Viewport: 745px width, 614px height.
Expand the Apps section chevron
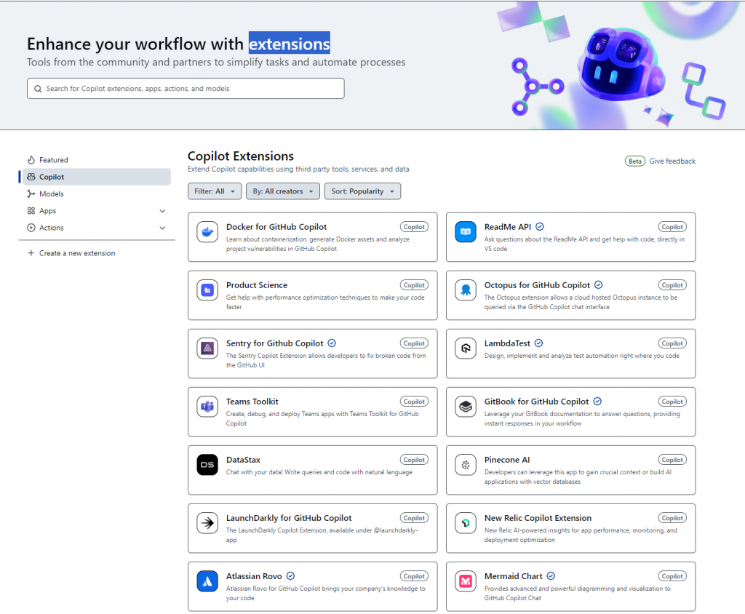[x=162, y=211]
